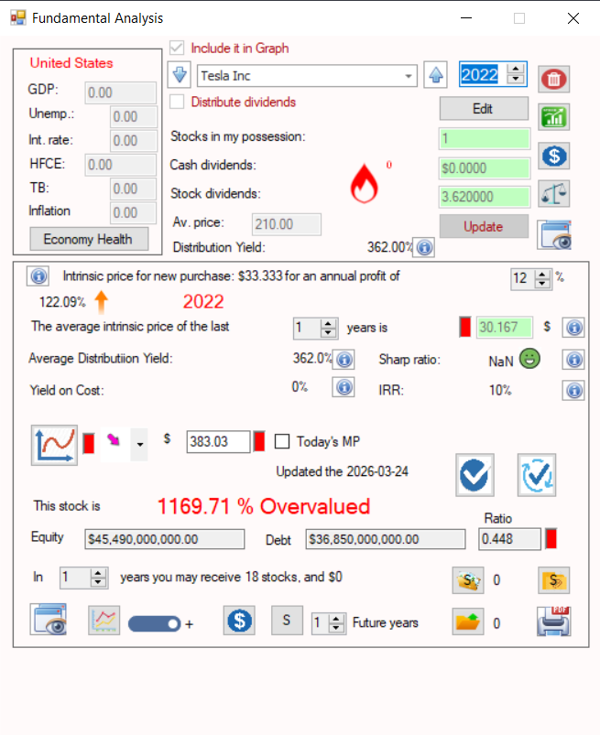Click the Stock dividends 3.620000 field
600x735 pixels.
click(485, 197)
